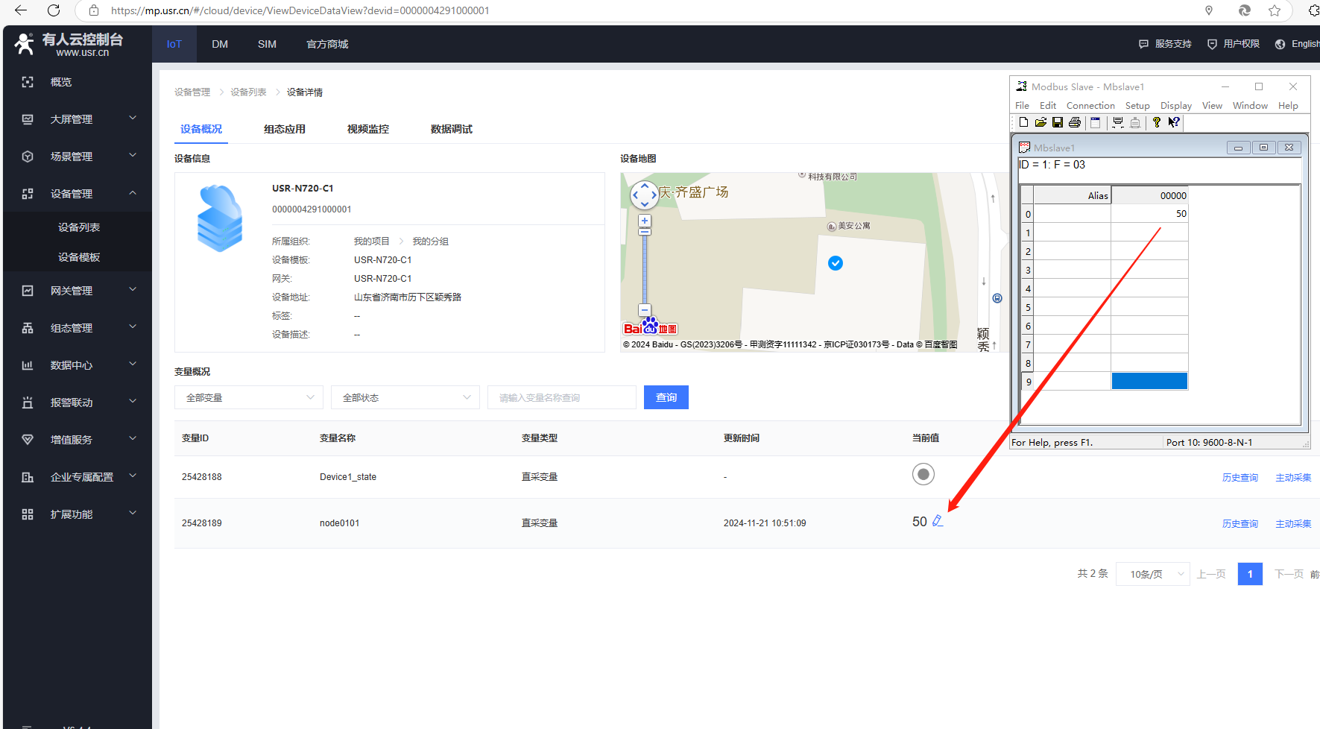Viewport: 1320px width, 729px height.
Task: Switch to 组态应用 tab
Action: pyautogui.click(x=285, y=129)
